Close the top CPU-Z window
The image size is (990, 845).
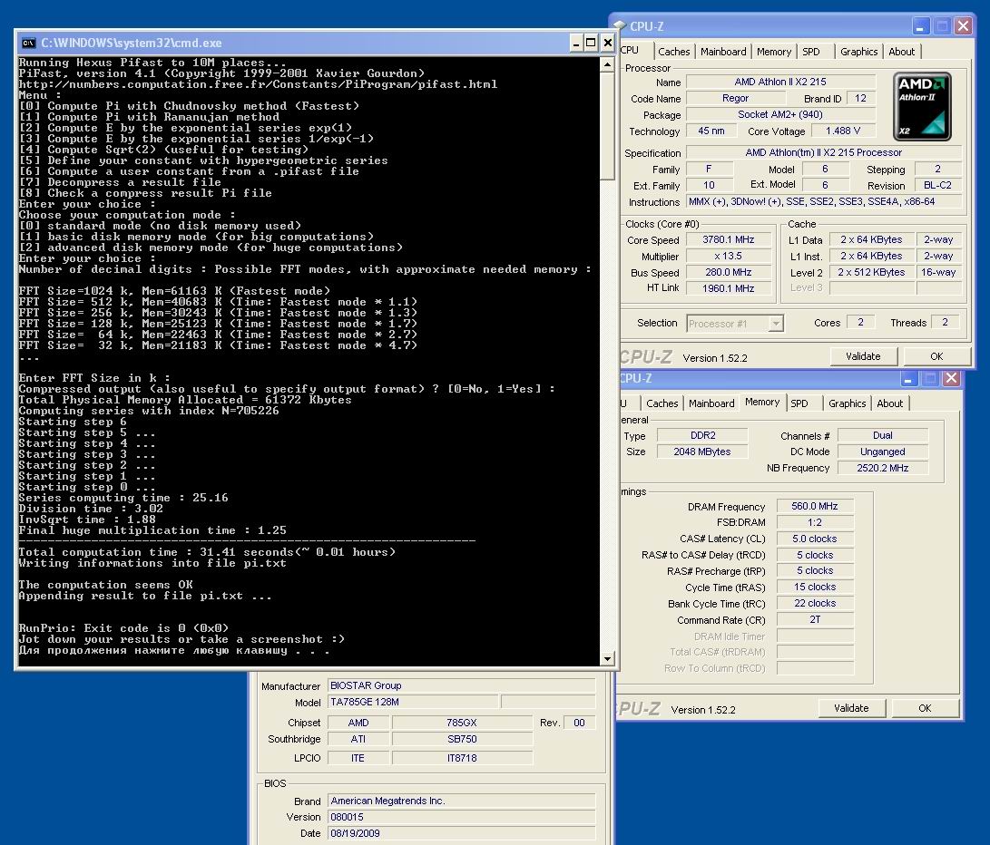[x=962, y=26]
